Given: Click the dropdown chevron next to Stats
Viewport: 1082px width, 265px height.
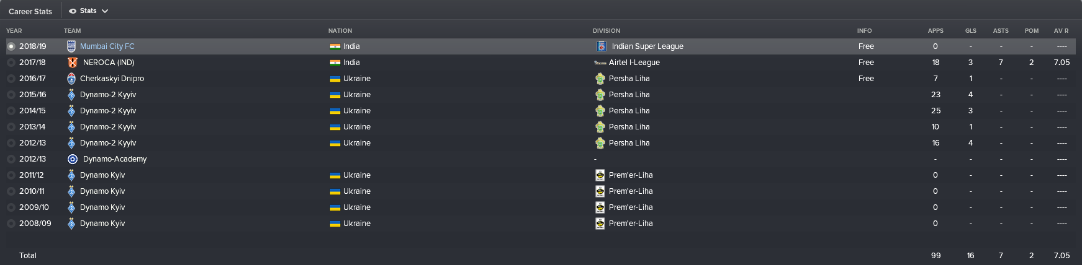Looking at the screenshot, I should coord(105,11).
